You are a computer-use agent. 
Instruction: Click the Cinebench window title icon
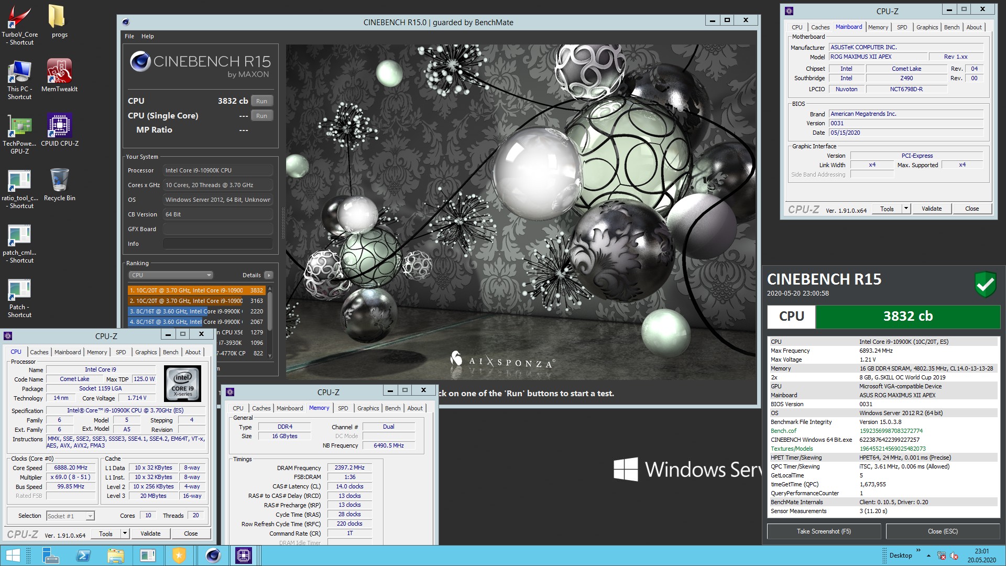[126, 22]
